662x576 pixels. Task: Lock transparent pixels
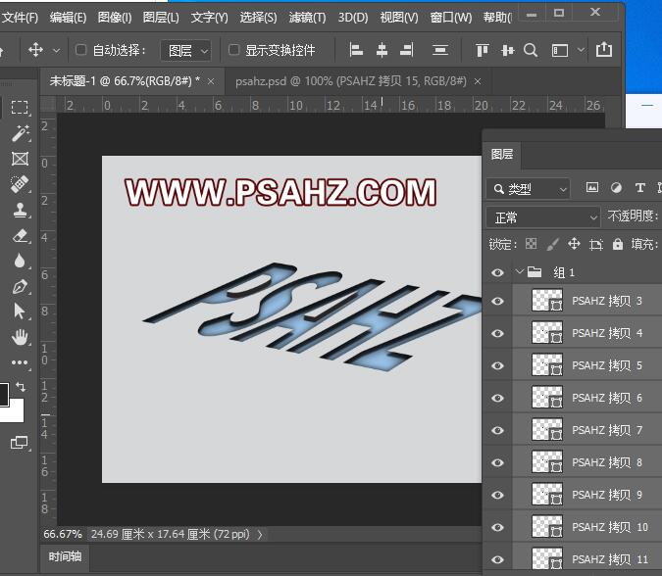[532, 243]
